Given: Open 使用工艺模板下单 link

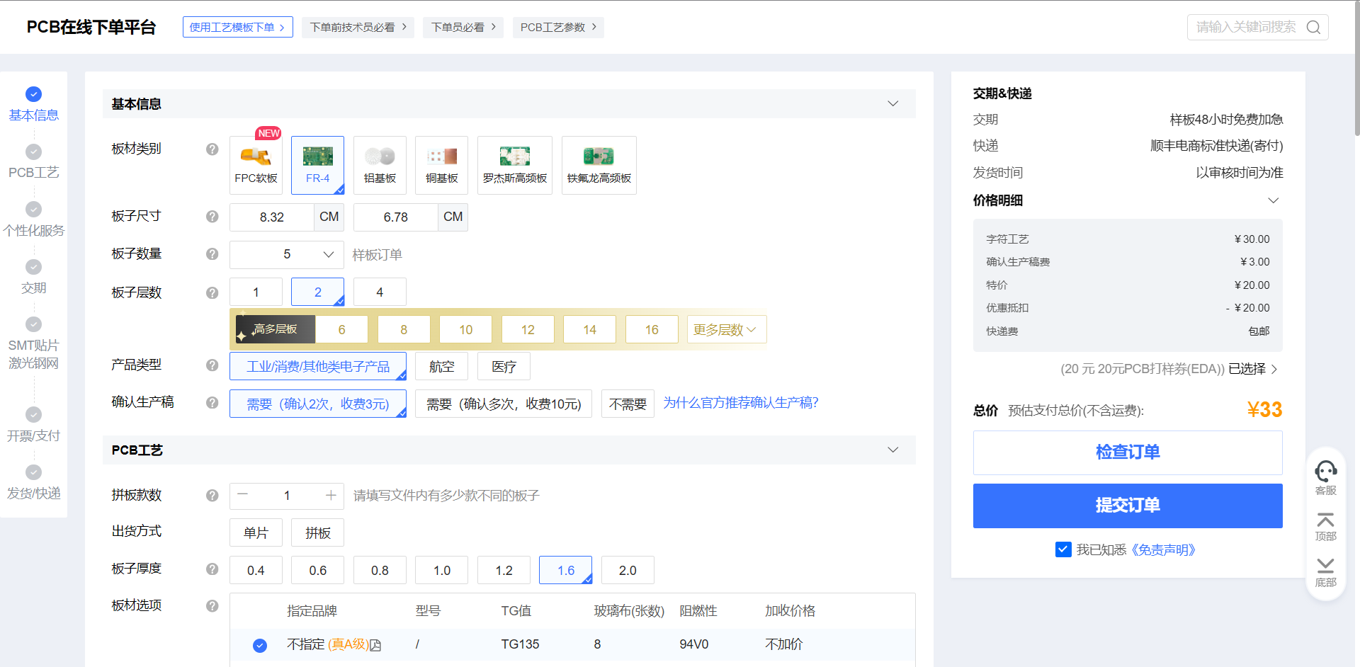Looking at the screenshot, I should click(x=237, y=27).
